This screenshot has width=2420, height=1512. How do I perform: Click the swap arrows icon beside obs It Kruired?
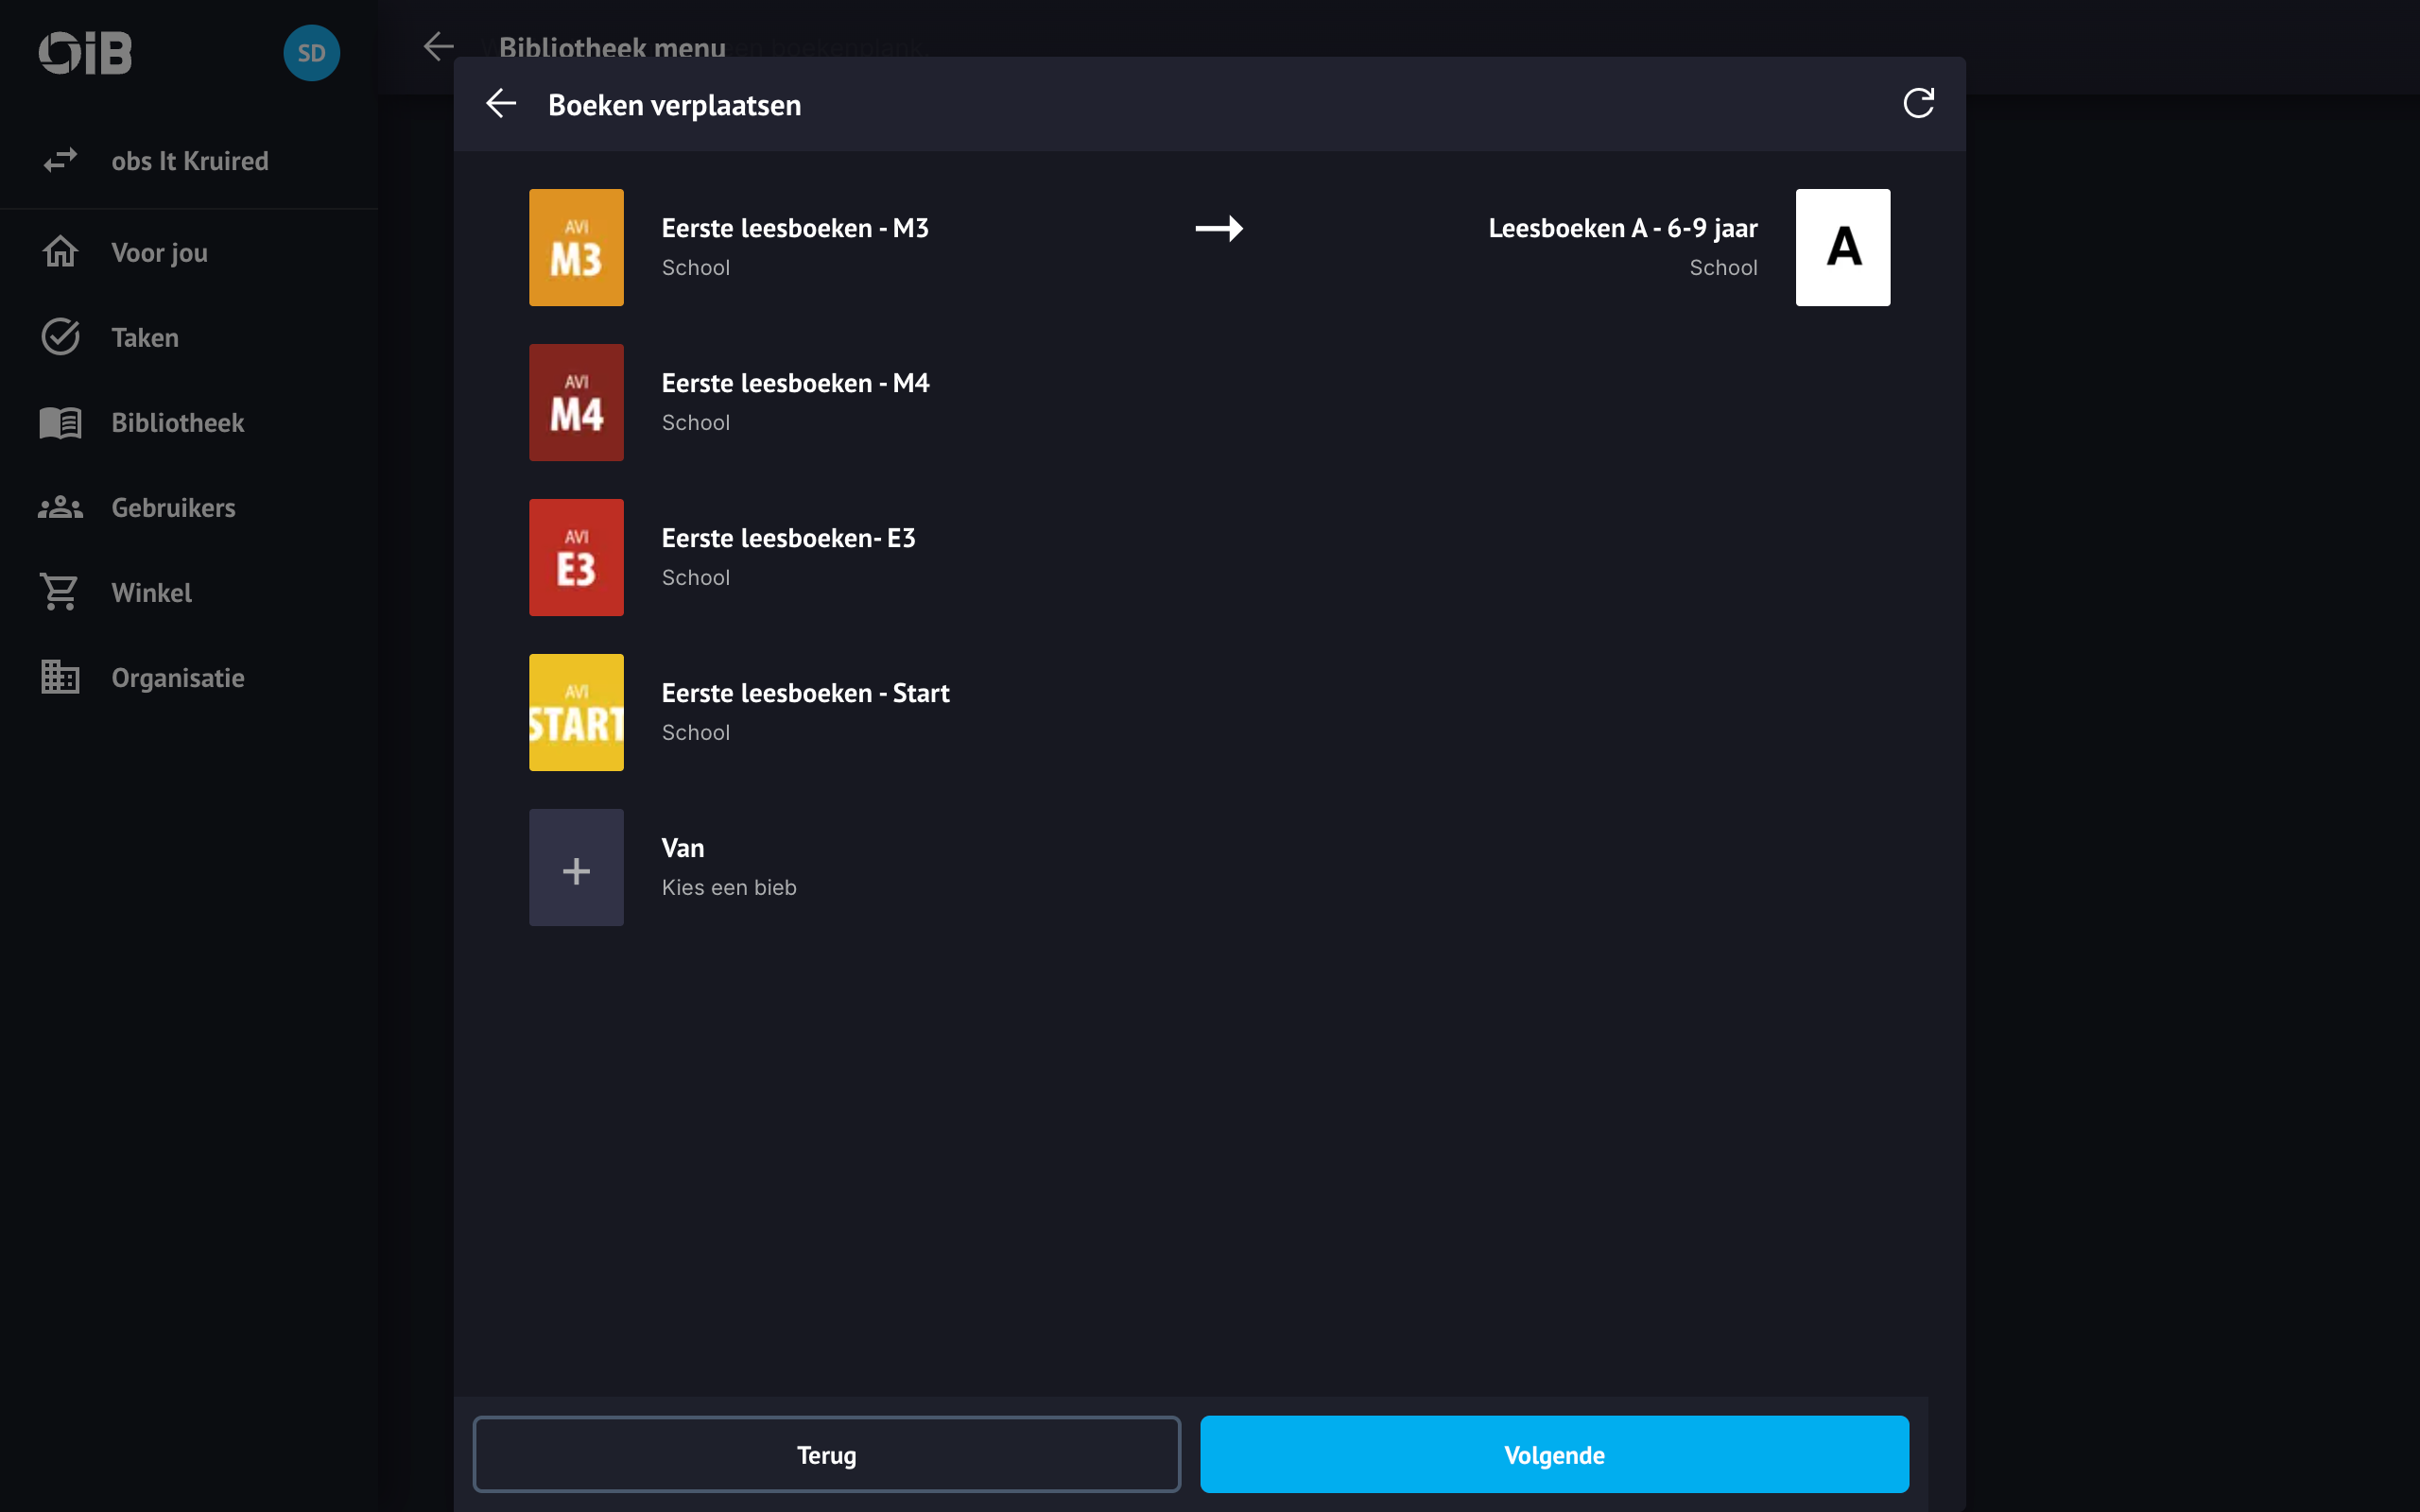[60, 160]
